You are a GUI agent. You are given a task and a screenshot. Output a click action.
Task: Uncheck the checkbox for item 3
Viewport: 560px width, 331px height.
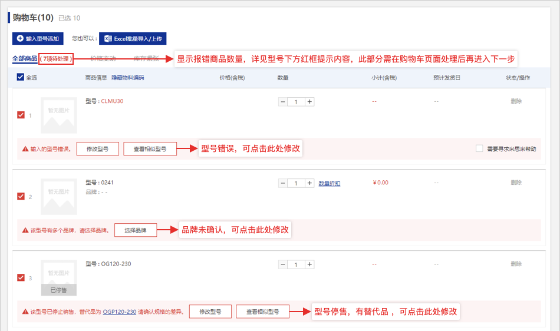(21, 277)
